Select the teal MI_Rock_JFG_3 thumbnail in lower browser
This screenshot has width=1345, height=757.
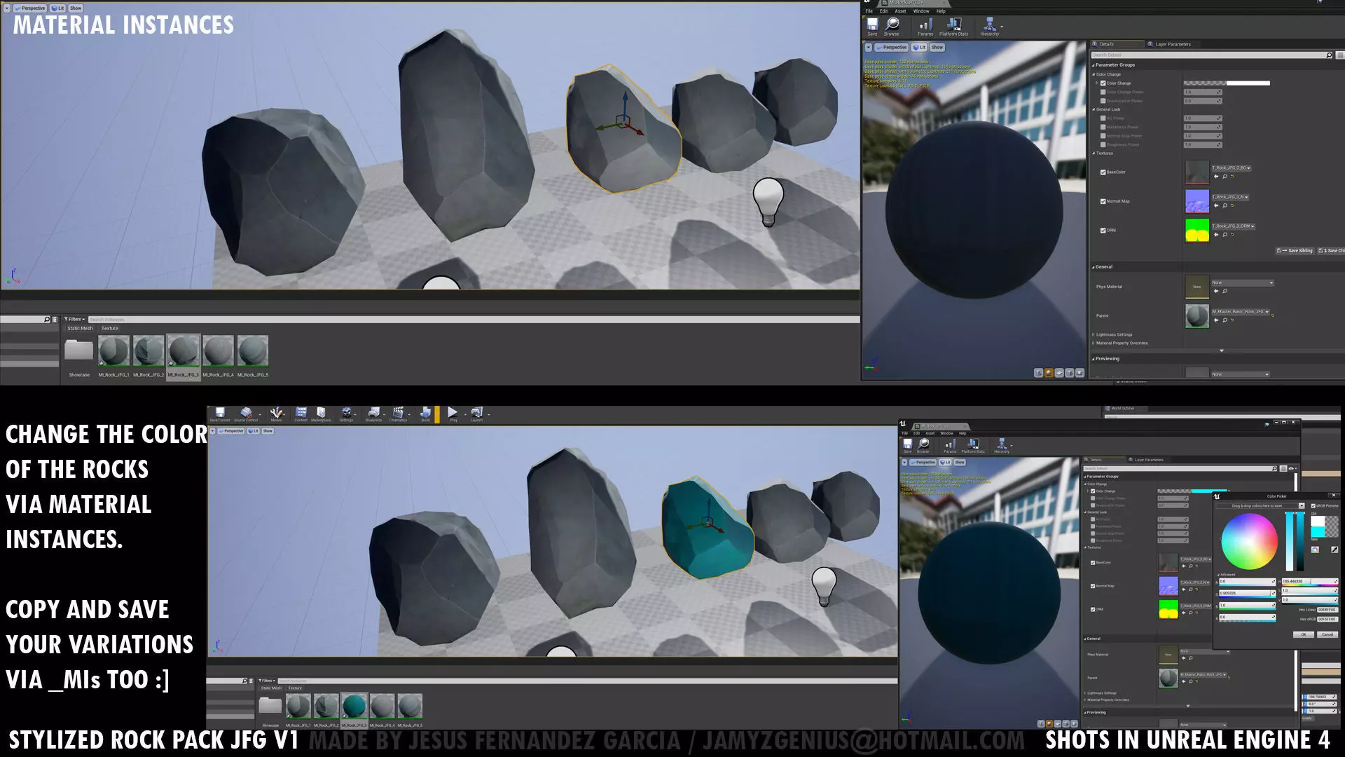point(354,706)
